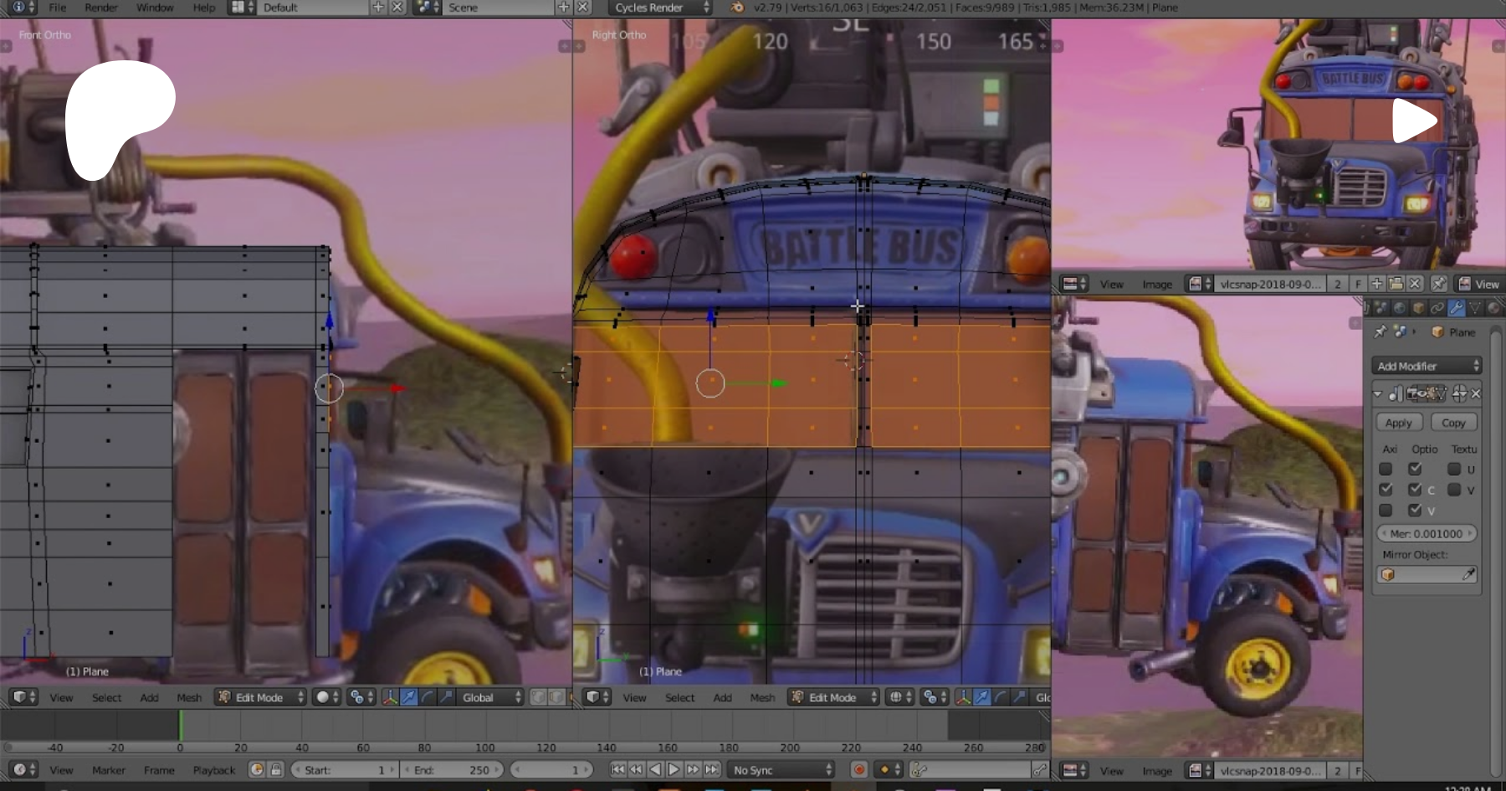Disable the Clipping checkbox in Mirror modifier
This screenshot has width=1506, height=791.
click(x=1415, y=489)
